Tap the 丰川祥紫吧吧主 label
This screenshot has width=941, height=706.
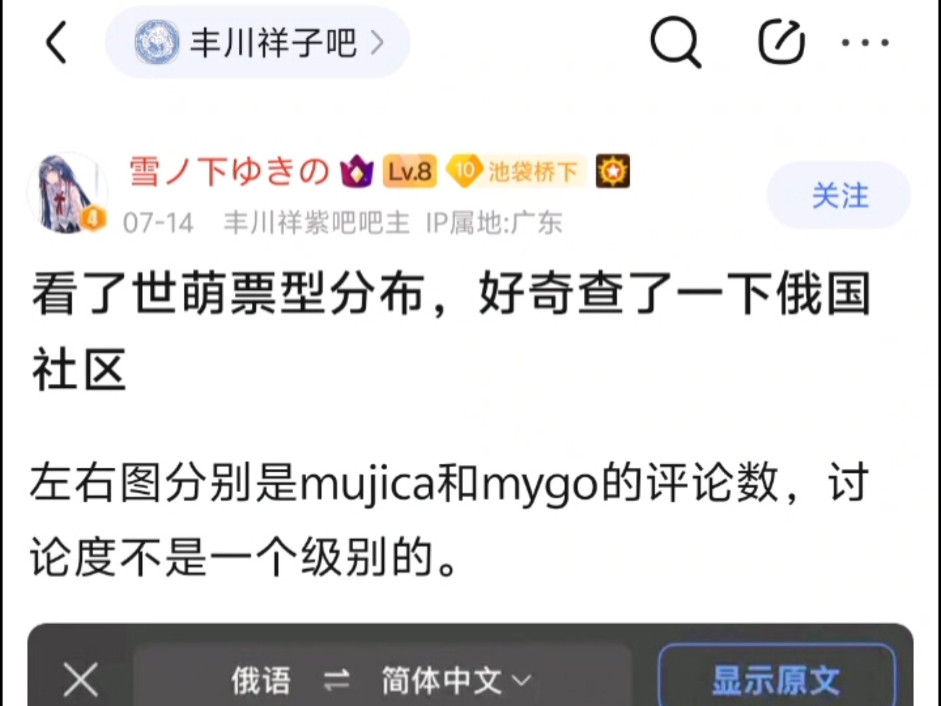coord(316,223)
